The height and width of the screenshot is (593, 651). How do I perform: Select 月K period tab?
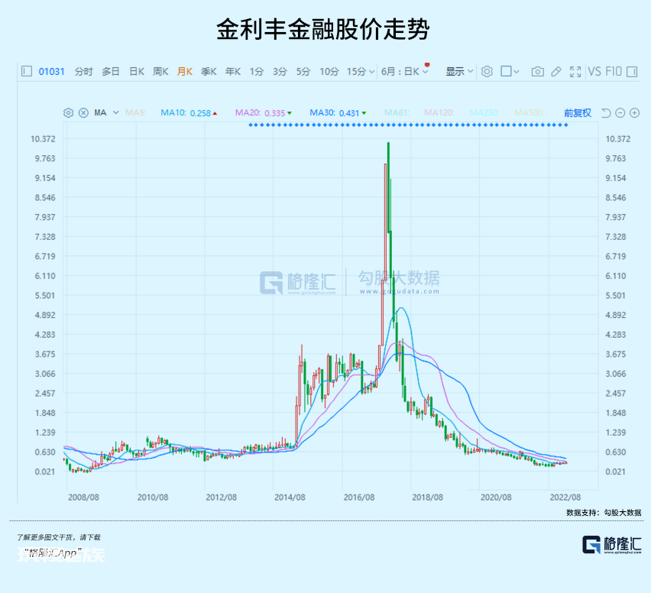click(x=185, y=72)
